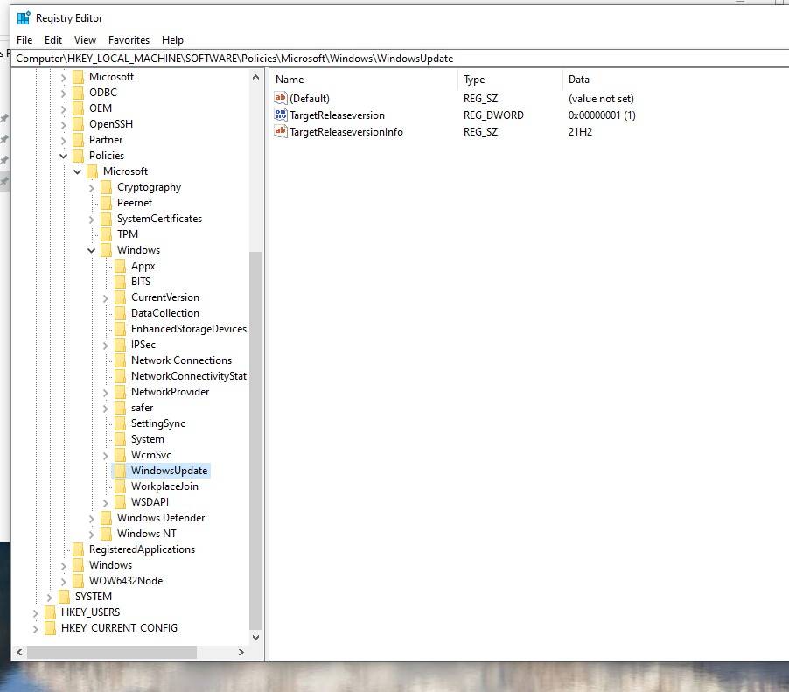Click the DataCollection folder icon
Viewport: 789px width, 692px height.
click(120, 313)
